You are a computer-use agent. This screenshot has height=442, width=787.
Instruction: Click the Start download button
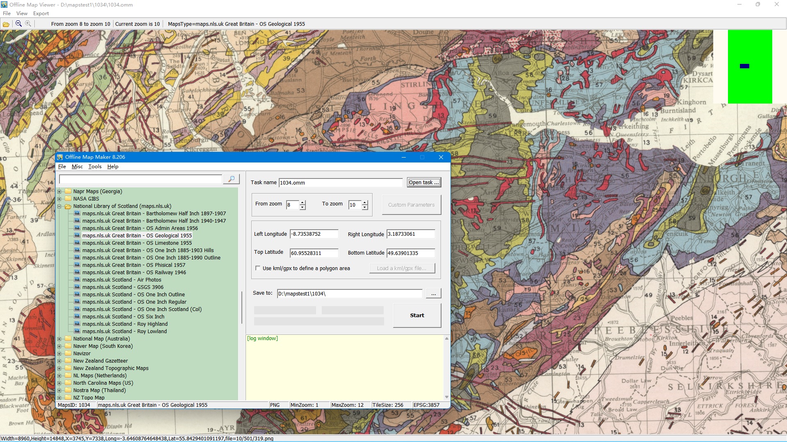417,316
